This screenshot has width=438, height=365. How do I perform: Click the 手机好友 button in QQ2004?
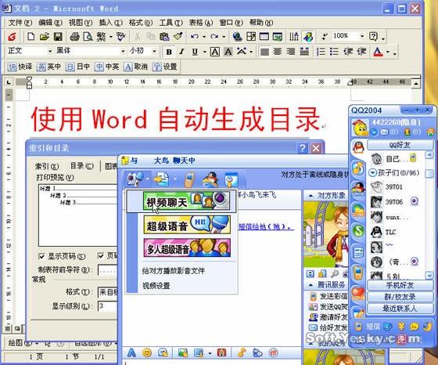400,285
